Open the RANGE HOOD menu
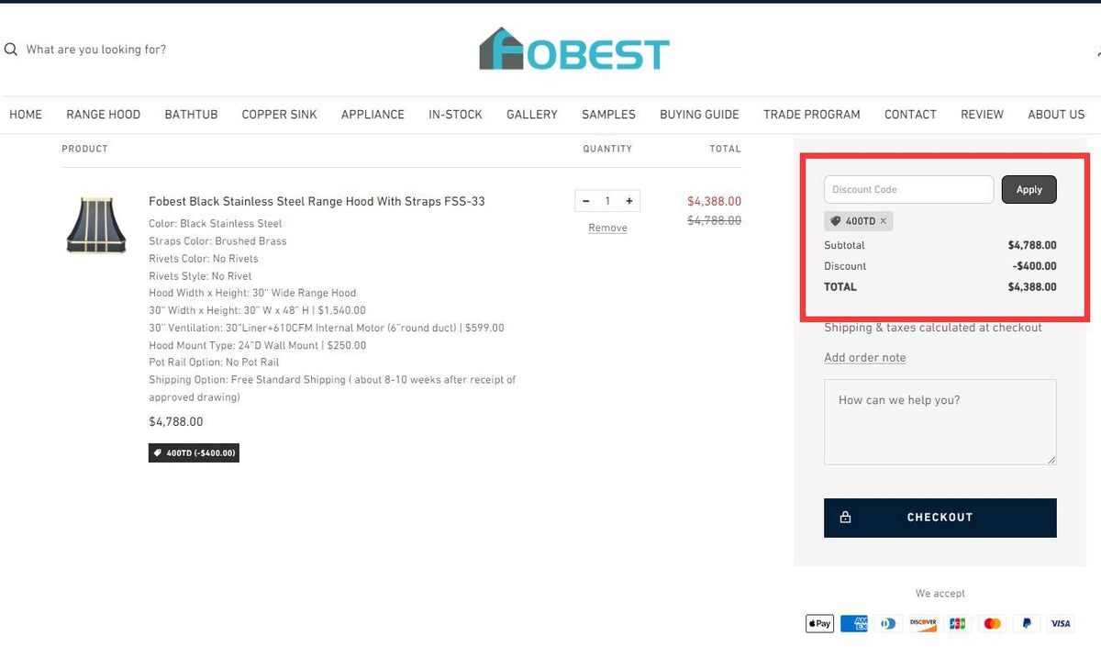 click(103, 114)
